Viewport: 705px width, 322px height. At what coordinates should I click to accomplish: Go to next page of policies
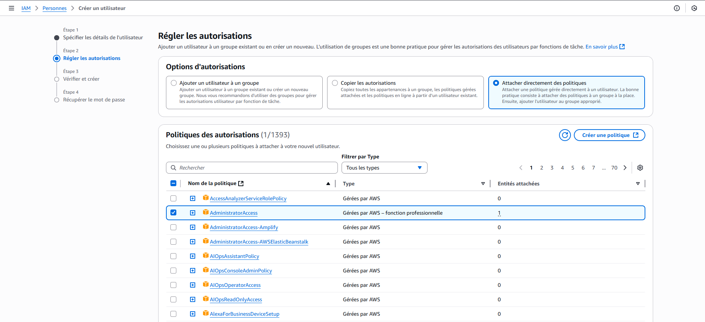625,168
